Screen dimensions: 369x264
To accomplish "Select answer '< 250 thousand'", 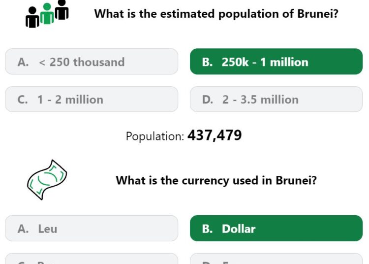I will click(x=92, y=62).
